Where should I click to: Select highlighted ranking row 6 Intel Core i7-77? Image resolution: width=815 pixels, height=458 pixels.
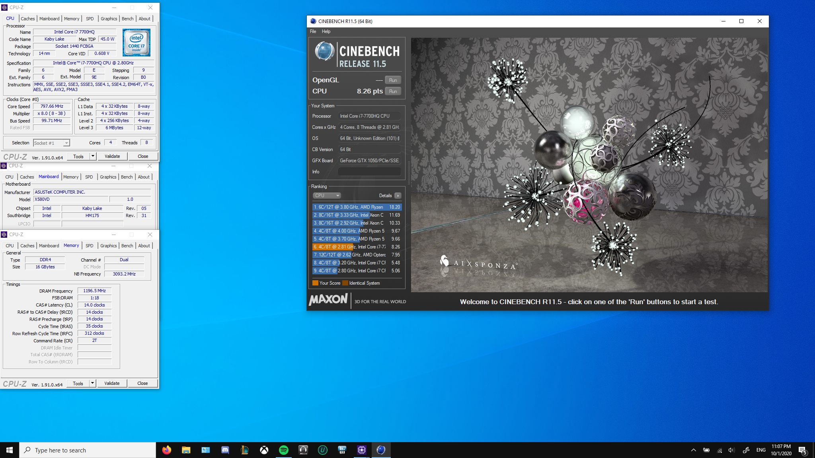357,247
